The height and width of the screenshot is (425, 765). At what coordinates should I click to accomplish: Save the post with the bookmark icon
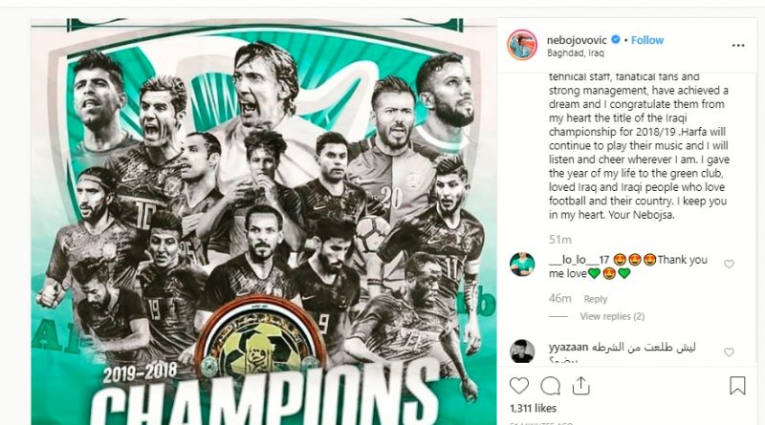(x=737, y=386)
